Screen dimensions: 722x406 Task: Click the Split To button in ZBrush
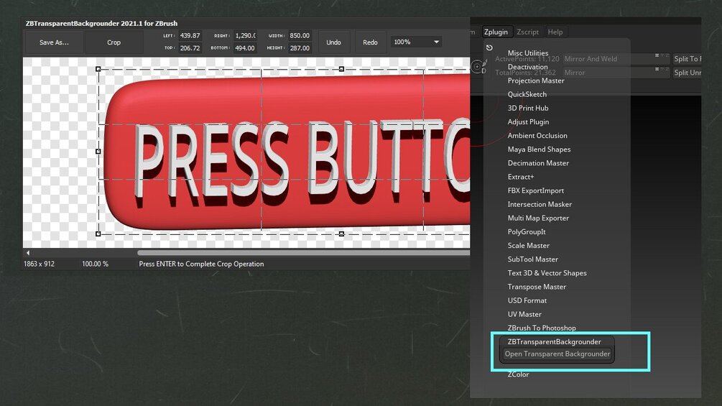[x=687, y=59]
